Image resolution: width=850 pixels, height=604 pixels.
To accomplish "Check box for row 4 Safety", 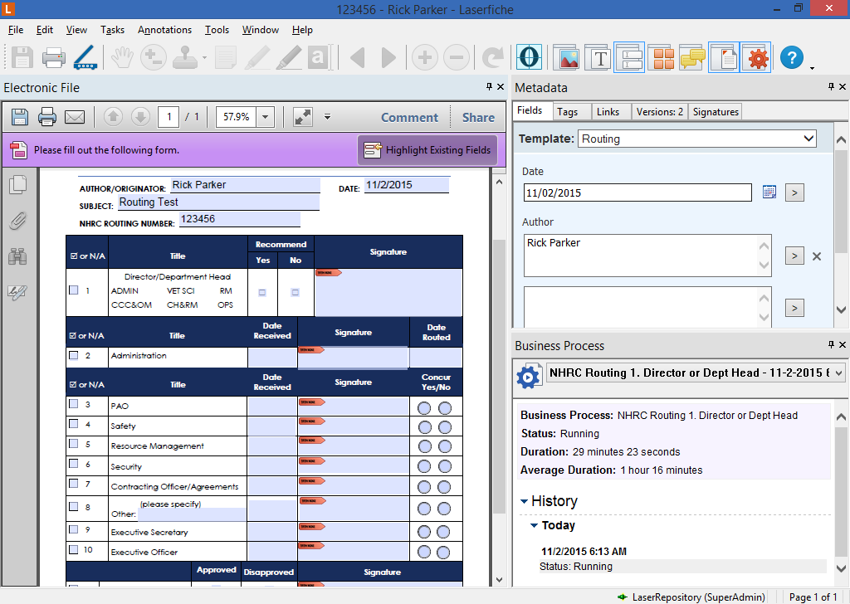I will pyautogui.click(x=74, y=424).
